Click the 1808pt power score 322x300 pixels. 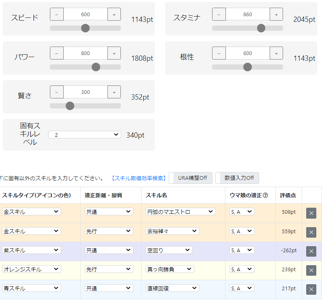pyautogui.click(x=142, y=58)
